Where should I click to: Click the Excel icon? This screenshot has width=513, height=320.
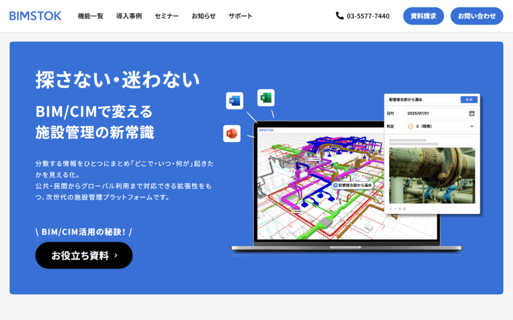point(266,97)
